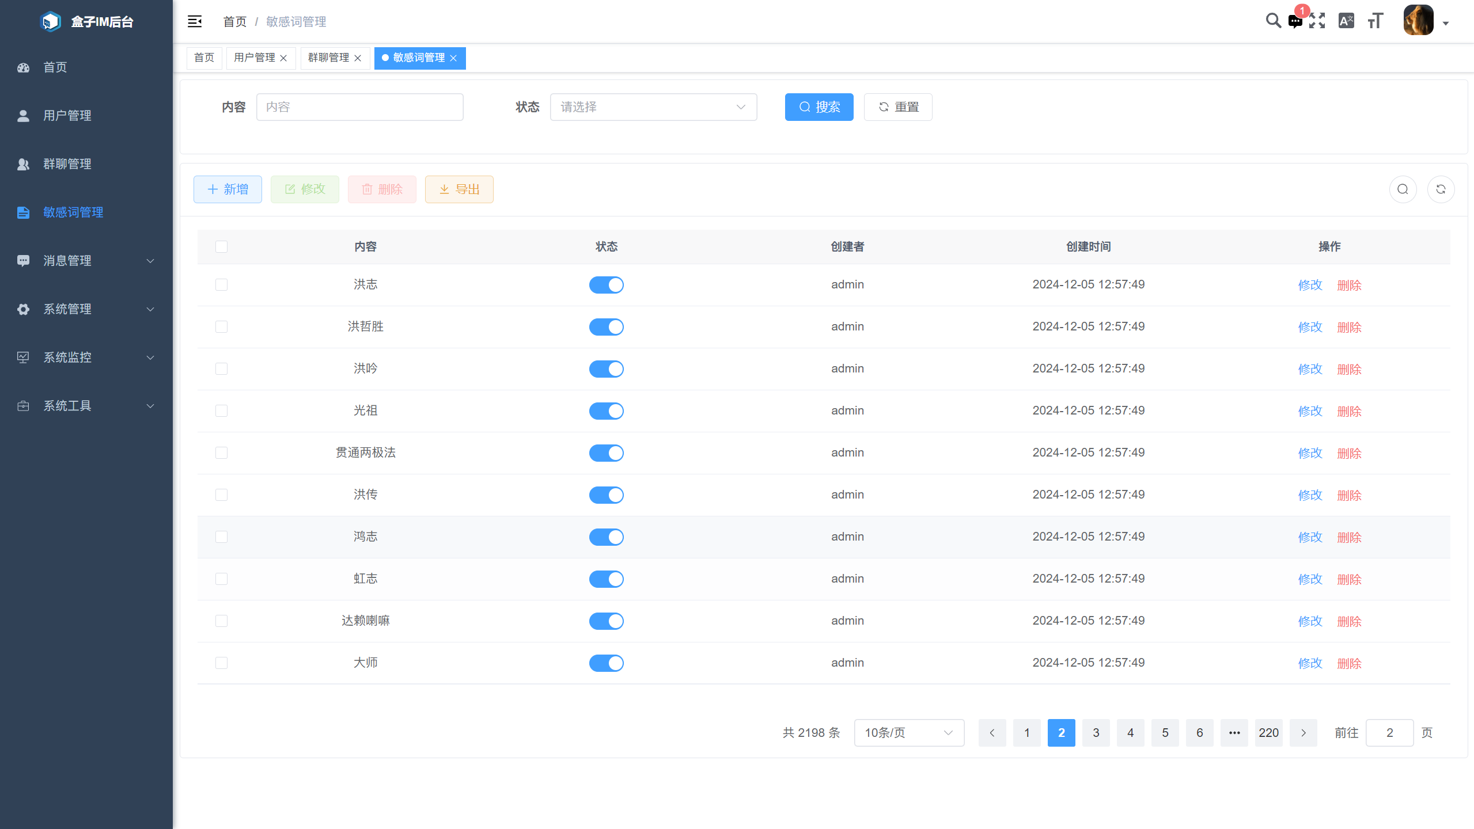The height and width of the screenshot is (829, 1474).
Task: Switch to the 群聊管理 tab
Action: (x=328, y=58)
